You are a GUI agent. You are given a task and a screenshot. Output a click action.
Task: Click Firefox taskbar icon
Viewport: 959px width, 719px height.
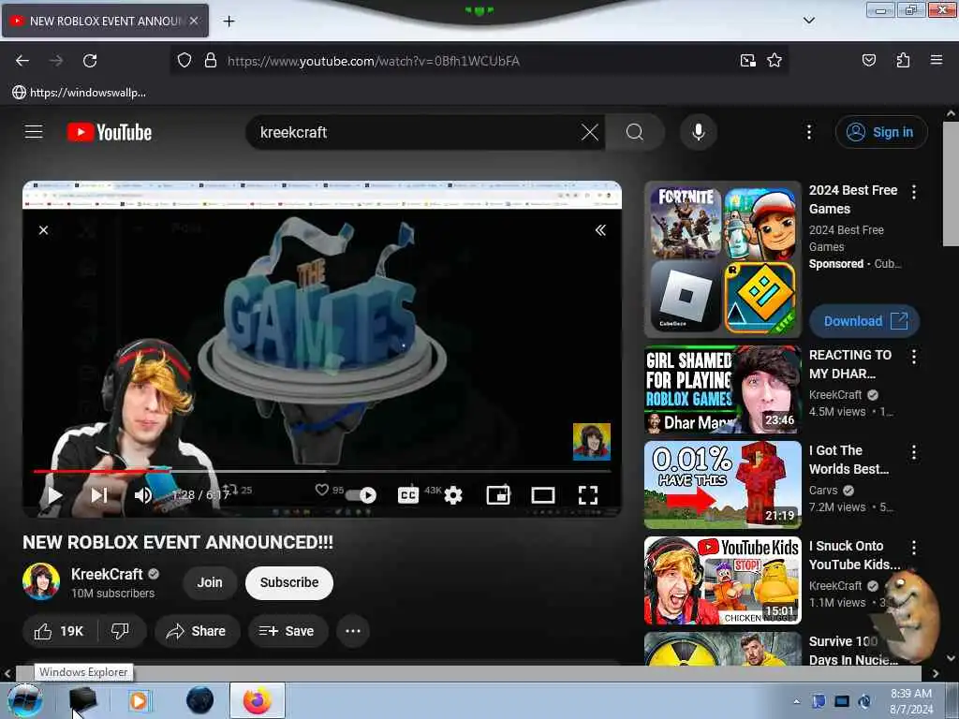pos(257,700)
